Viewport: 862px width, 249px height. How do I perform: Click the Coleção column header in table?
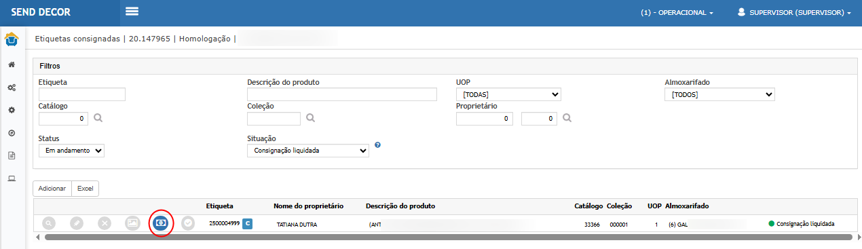pyautogui.click(x=620, y=206)
